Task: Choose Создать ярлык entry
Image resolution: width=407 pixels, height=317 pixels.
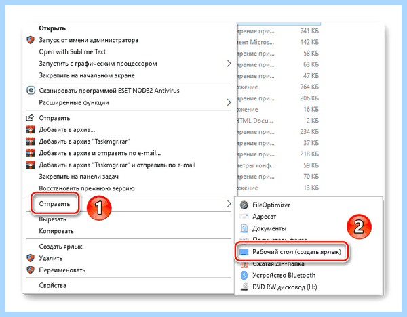Action: (x=60, y=247)
